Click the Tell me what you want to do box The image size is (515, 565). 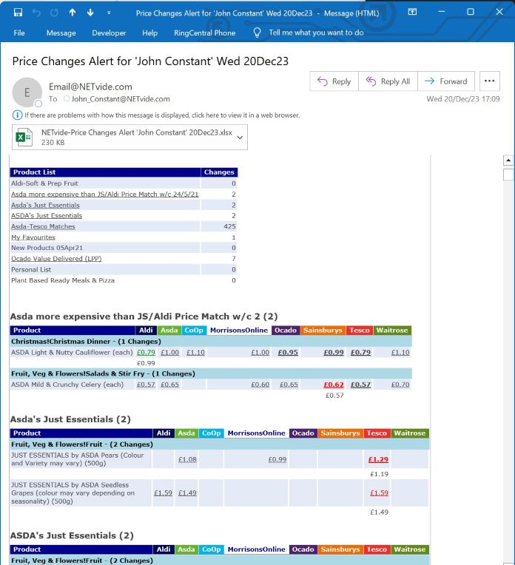[316, 33]
